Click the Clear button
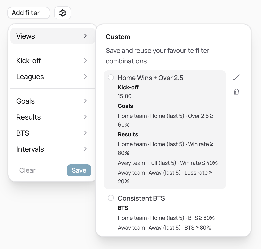The image size is (261, 249). (27, 170)
